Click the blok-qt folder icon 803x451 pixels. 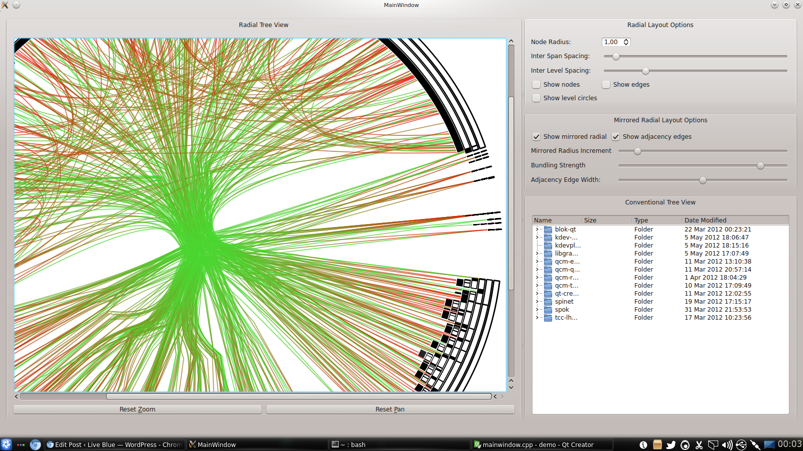pos(548,230)
